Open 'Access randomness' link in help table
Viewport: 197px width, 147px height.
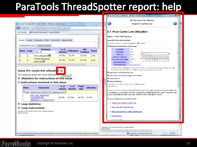(120, 62)
